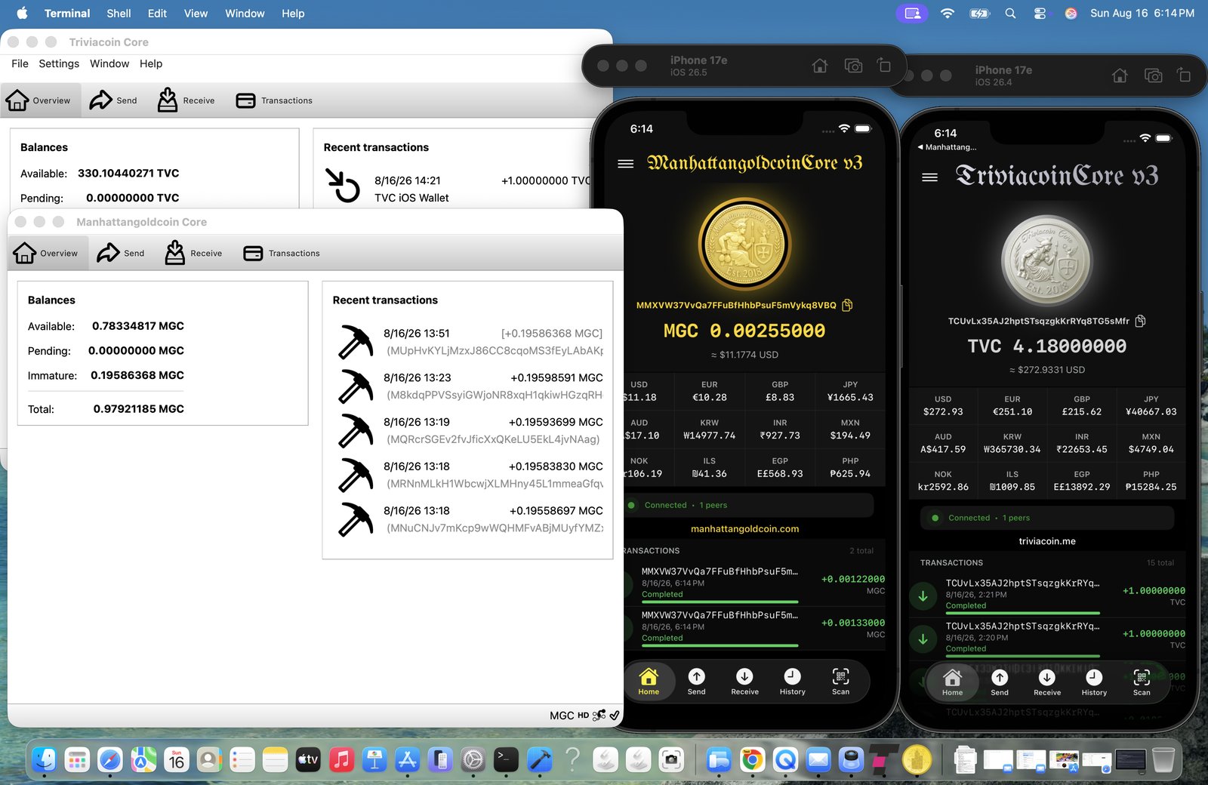Tap the silver Triviacoin coin image

point(1046,259)
